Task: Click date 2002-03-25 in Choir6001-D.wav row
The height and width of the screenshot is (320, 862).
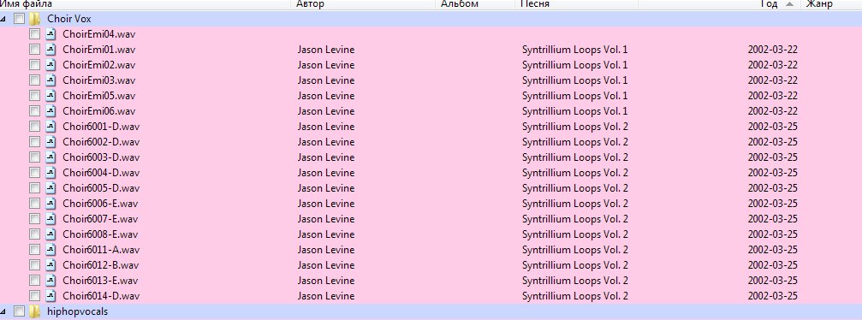Action: click(772, 127)
